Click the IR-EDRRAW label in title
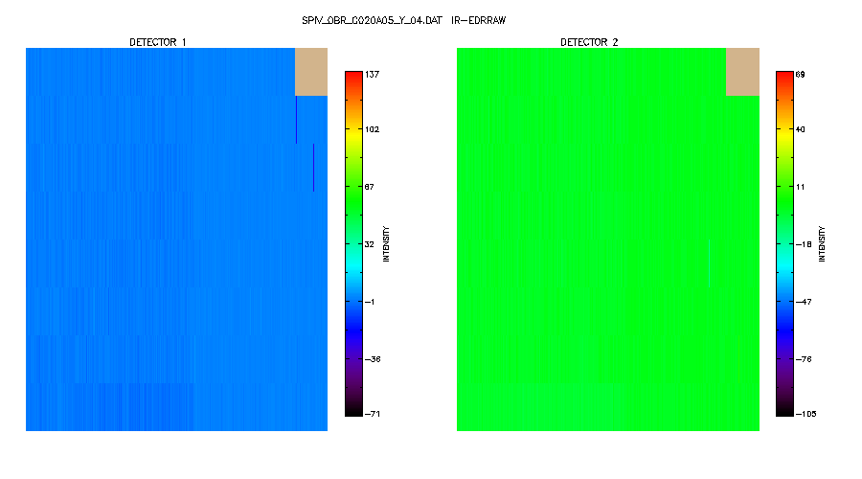Viewport: 862px width, 479px height. coord(478,20)
